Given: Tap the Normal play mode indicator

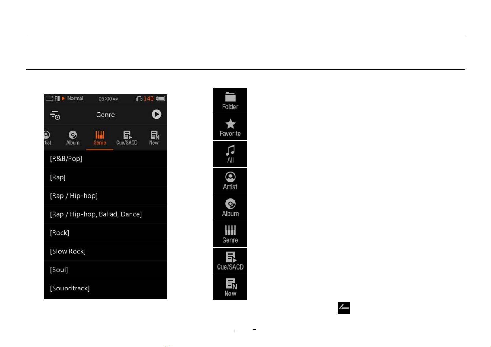Looking at the screenshot, I should pyautogui.click(x=72, y=98).
